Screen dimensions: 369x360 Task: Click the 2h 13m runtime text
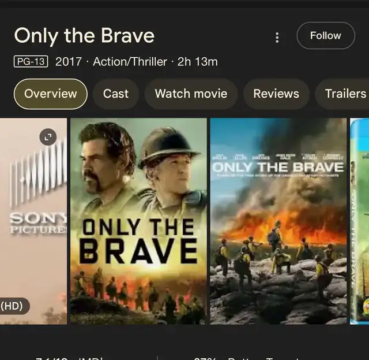pyautogui.click(x=198, y=62)
